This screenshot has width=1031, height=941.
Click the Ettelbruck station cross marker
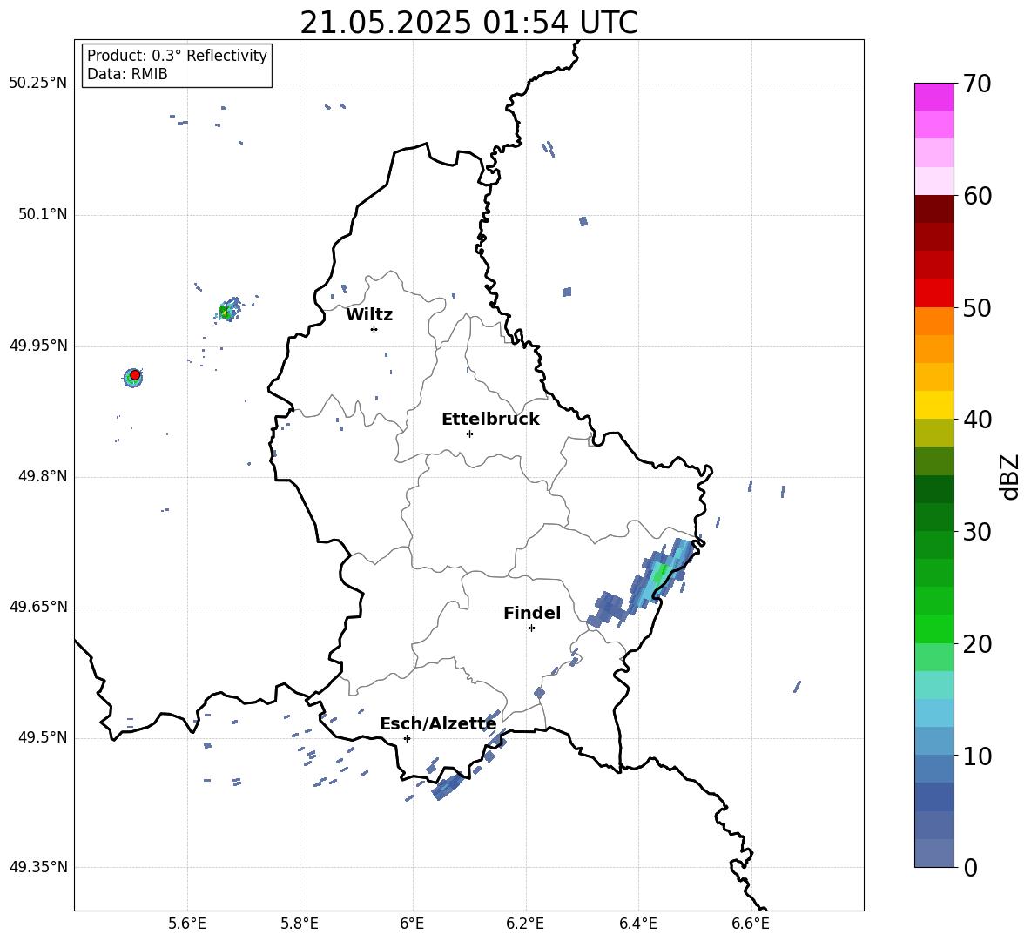(x=469, y=434)
